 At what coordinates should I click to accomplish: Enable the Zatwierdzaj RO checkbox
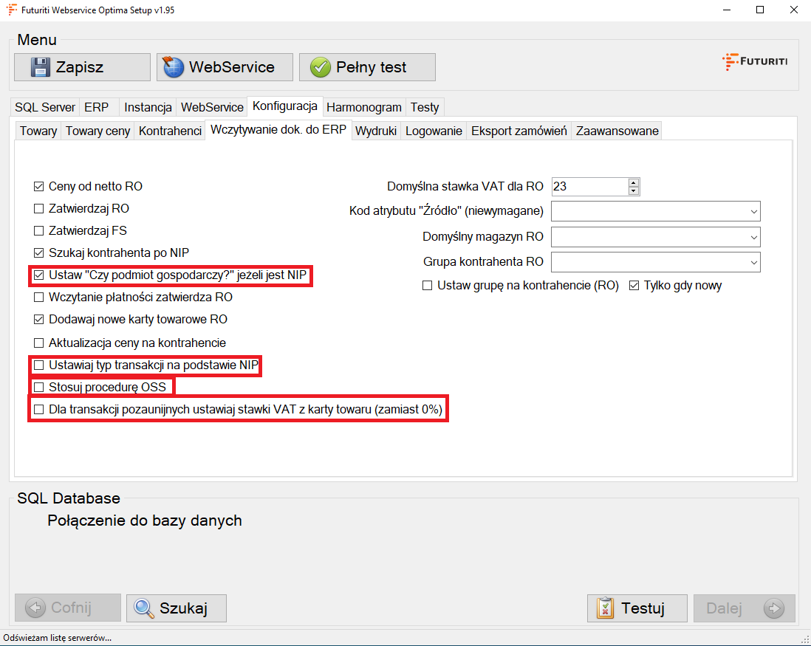[39, 209]
